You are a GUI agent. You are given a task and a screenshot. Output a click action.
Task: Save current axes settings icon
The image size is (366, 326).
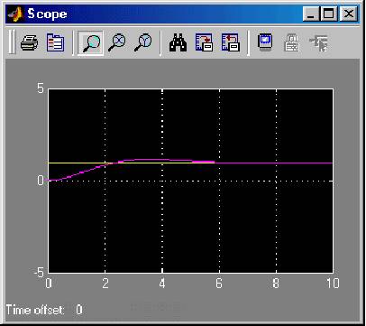click(x=204, y=42)
